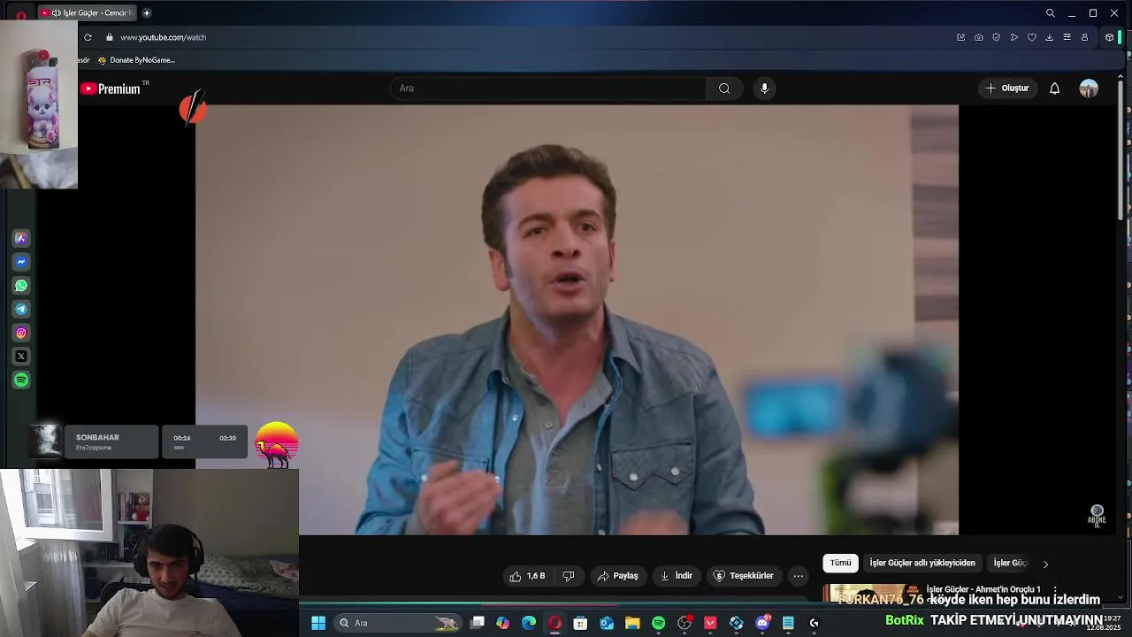Open Opera profile icon

1085,37
